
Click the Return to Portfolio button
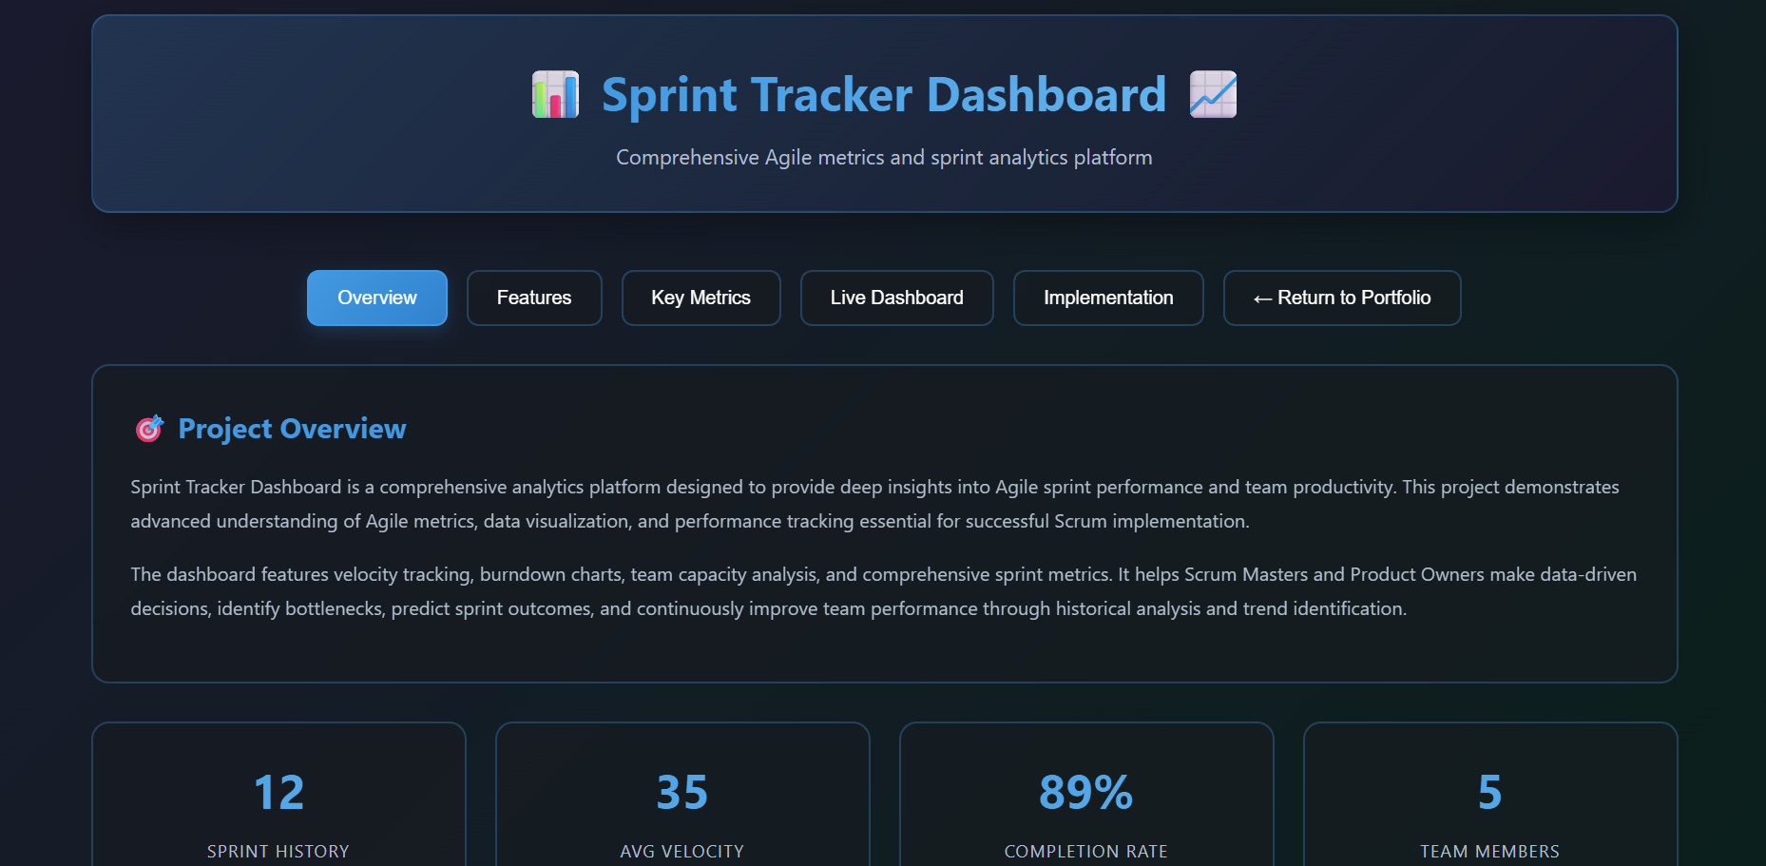[1341, 298]
